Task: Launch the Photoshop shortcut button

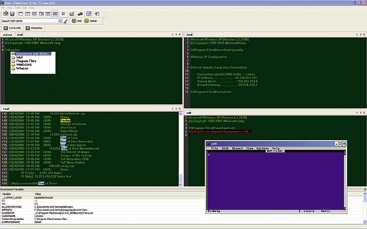Action: point(34,28)
